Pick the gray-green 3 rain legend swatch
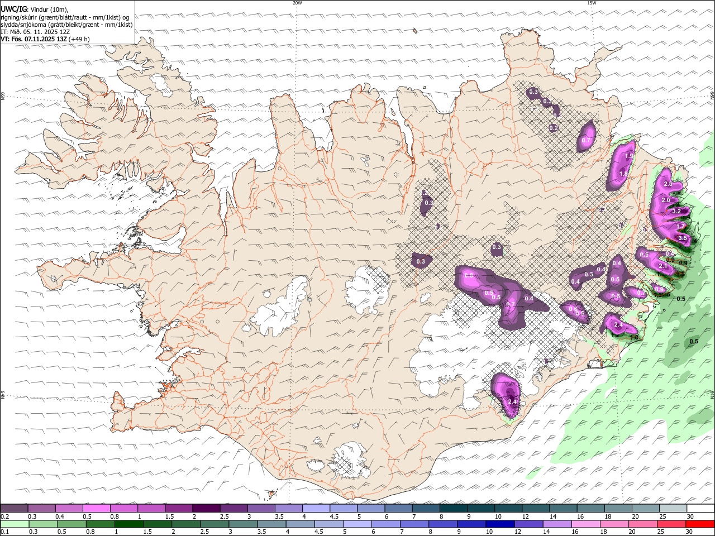The image size is (715, 536). point(242,524)
